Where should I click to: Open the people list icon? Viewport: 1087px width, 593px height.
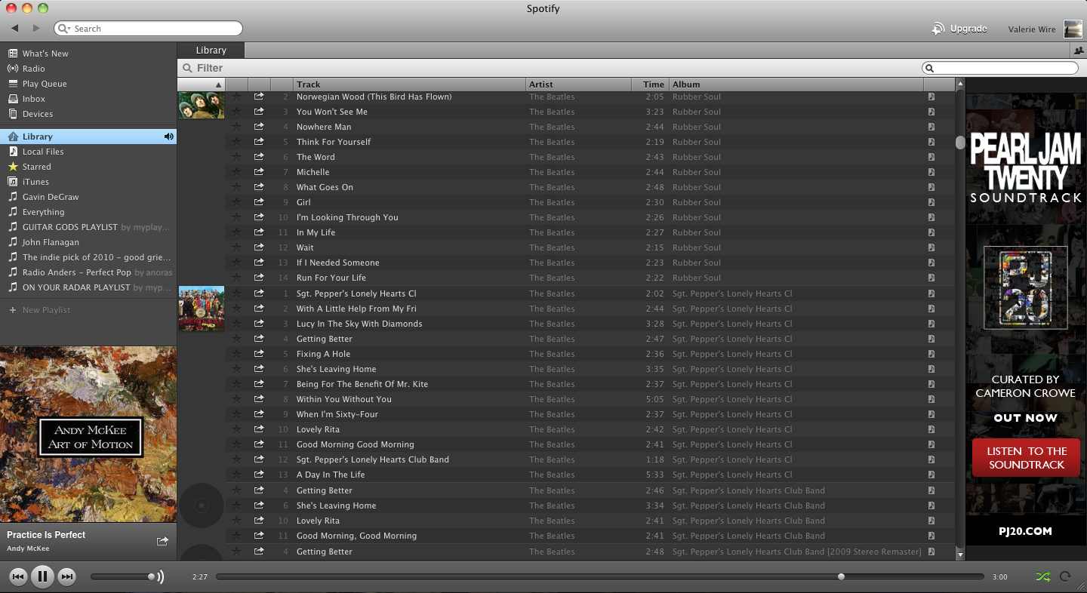1078,51
